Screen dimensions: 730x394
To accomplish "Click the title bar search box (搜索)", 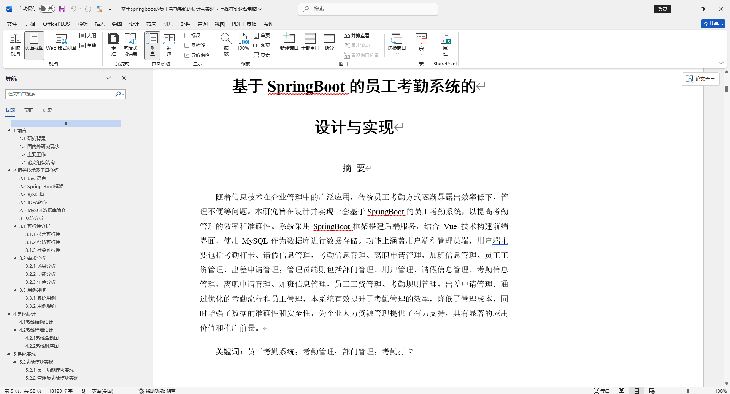I will pos(368,9).
